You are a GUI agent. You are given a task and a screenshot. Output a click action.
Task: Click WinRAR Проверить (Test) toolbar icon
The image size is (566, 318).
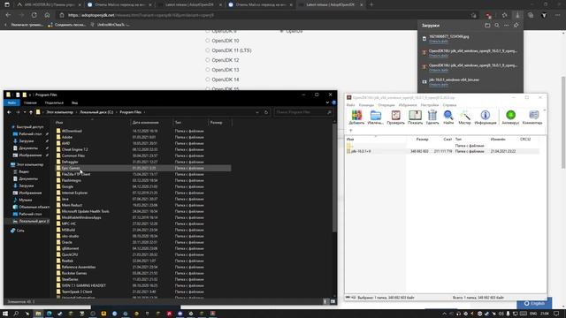(395, 117)
